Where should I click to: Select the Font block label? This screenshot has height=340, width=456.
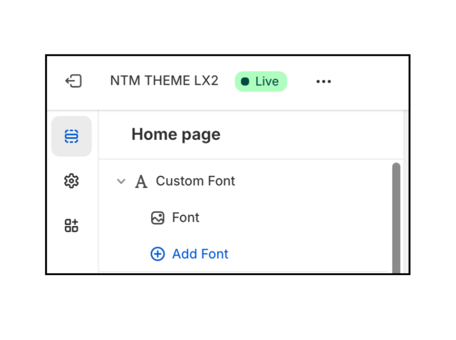point(186,218)
